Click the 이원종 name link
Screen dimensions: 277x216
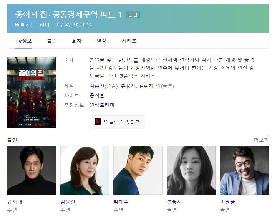[x=227, y=201]
